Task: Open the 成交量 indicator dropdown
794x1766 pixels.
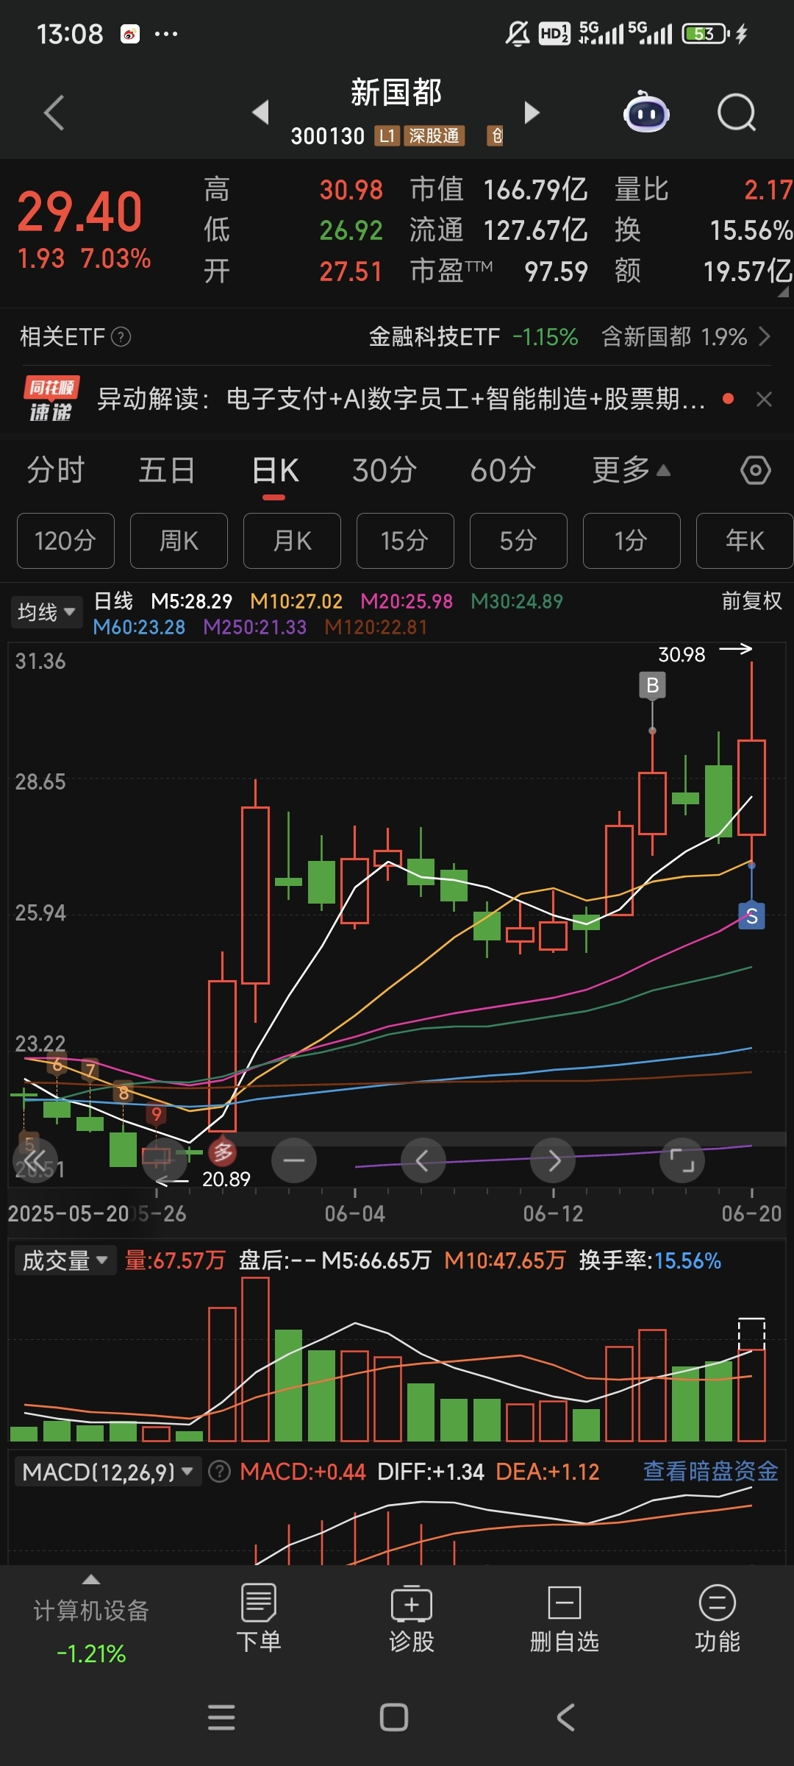Action: pyautogui.click(x=65, y=1260)
